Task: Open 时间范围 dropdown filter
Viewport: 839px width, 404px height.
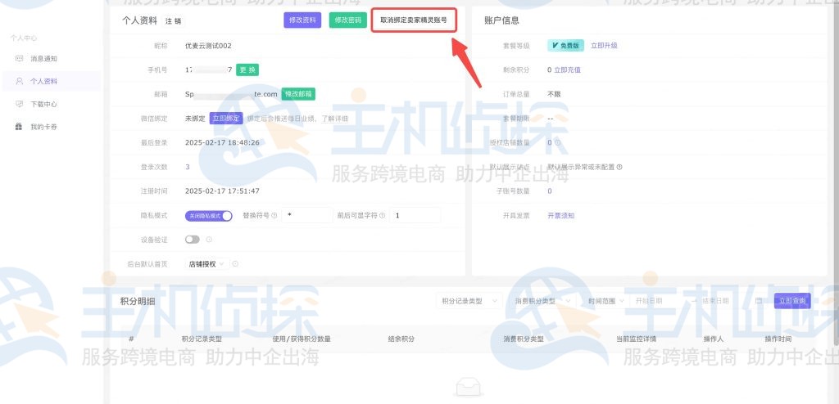Action: click(x=606, y=301)
